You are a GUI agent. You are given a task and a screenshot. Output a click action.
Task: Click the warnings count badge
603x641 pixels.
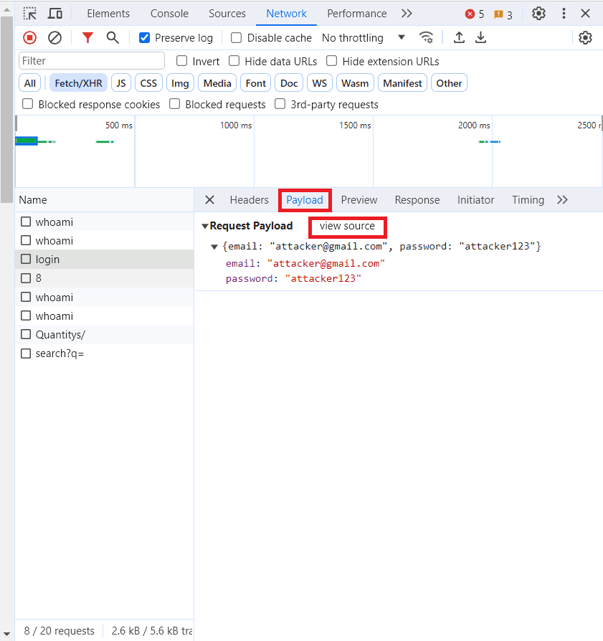[503, 15]
